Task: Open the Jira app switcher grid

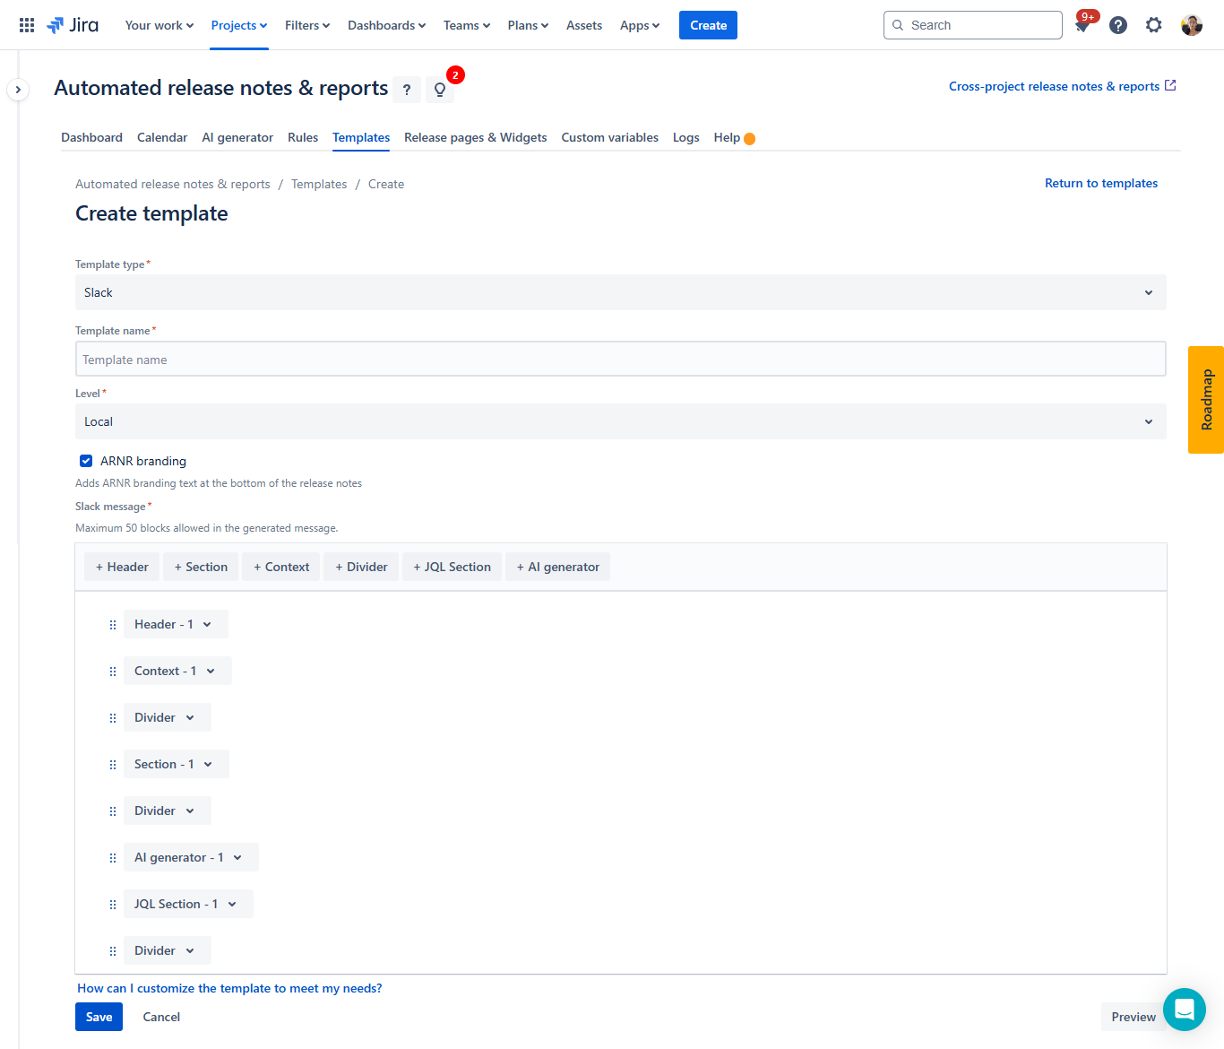Action: point(27,25)
